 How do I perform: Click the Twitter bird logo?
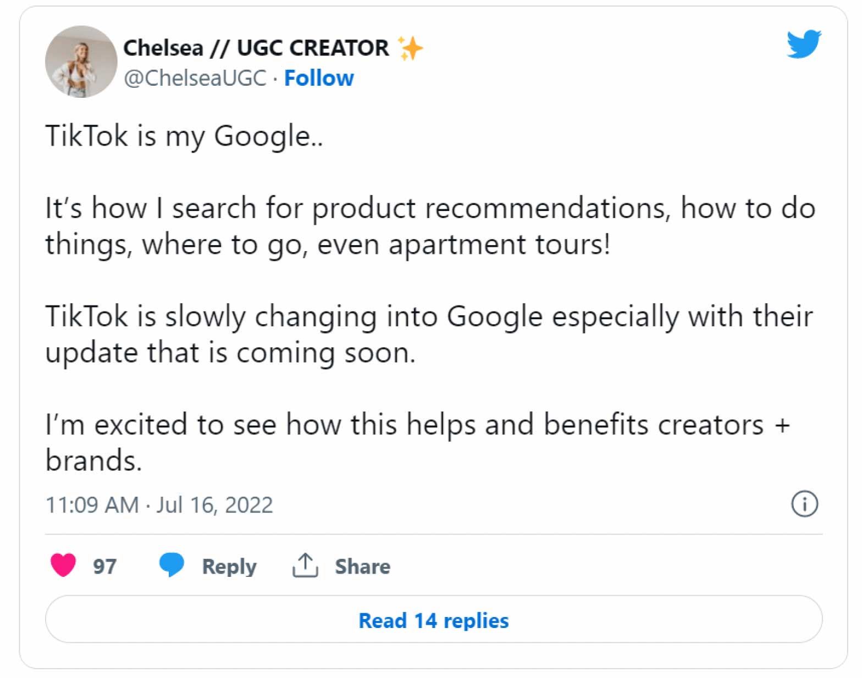point(804,43)
